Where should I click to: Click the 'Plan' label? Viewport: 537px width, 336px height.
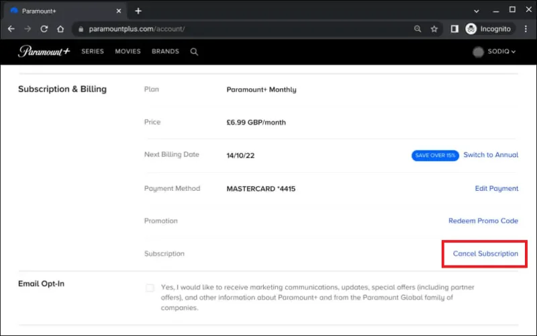coord(152,89)
